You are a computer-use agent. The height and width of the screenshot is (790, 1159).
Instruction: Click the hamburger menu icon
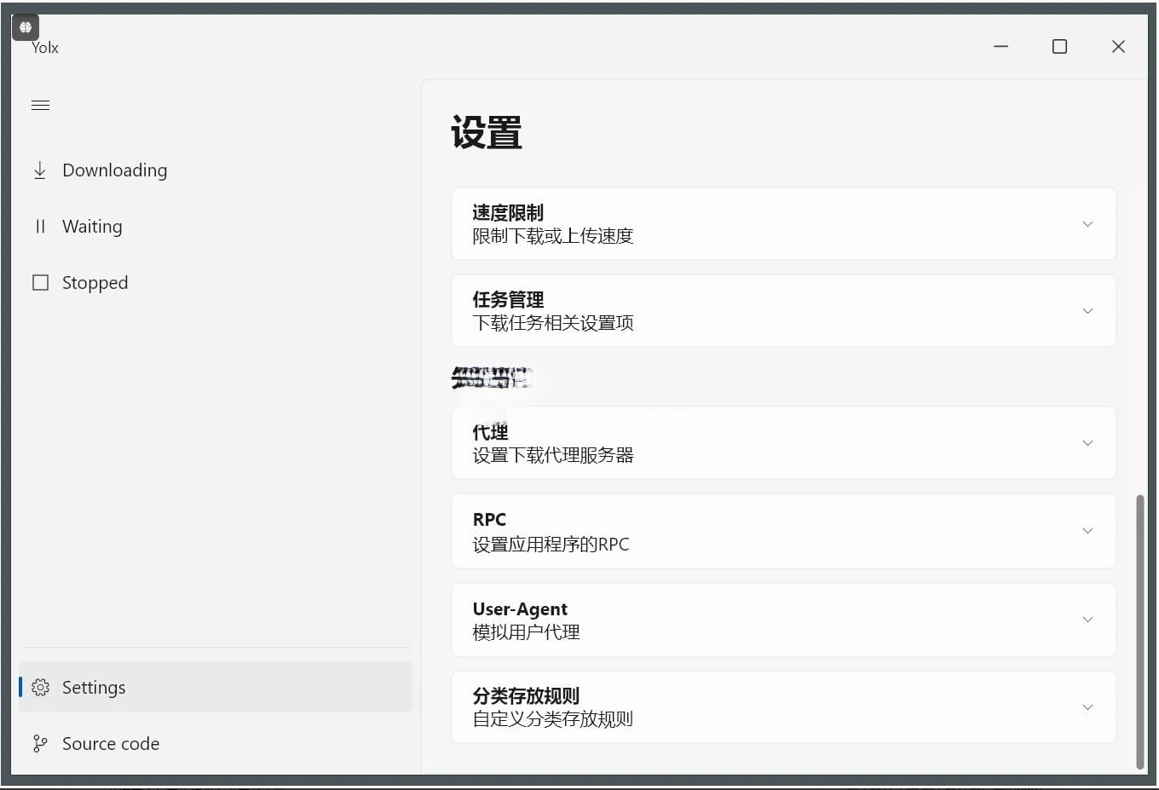point(40,106)
